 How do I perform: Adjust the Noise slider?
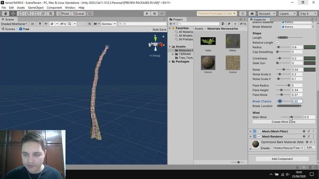(x=283, y=70)
